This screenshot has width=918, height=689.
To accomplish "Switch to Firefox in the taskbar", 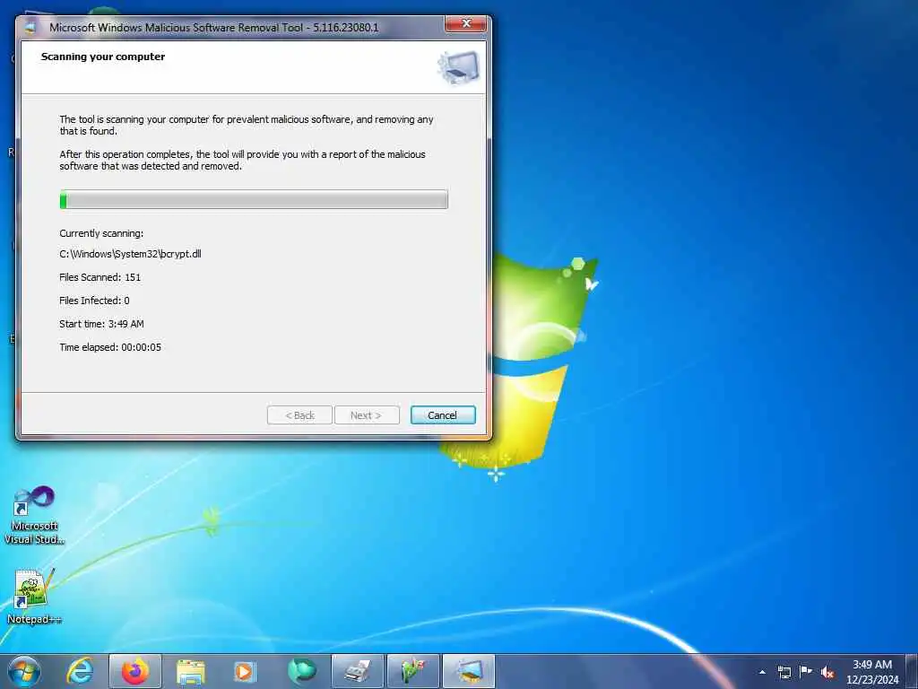I will pyautogui.click(x=135, y=671).
